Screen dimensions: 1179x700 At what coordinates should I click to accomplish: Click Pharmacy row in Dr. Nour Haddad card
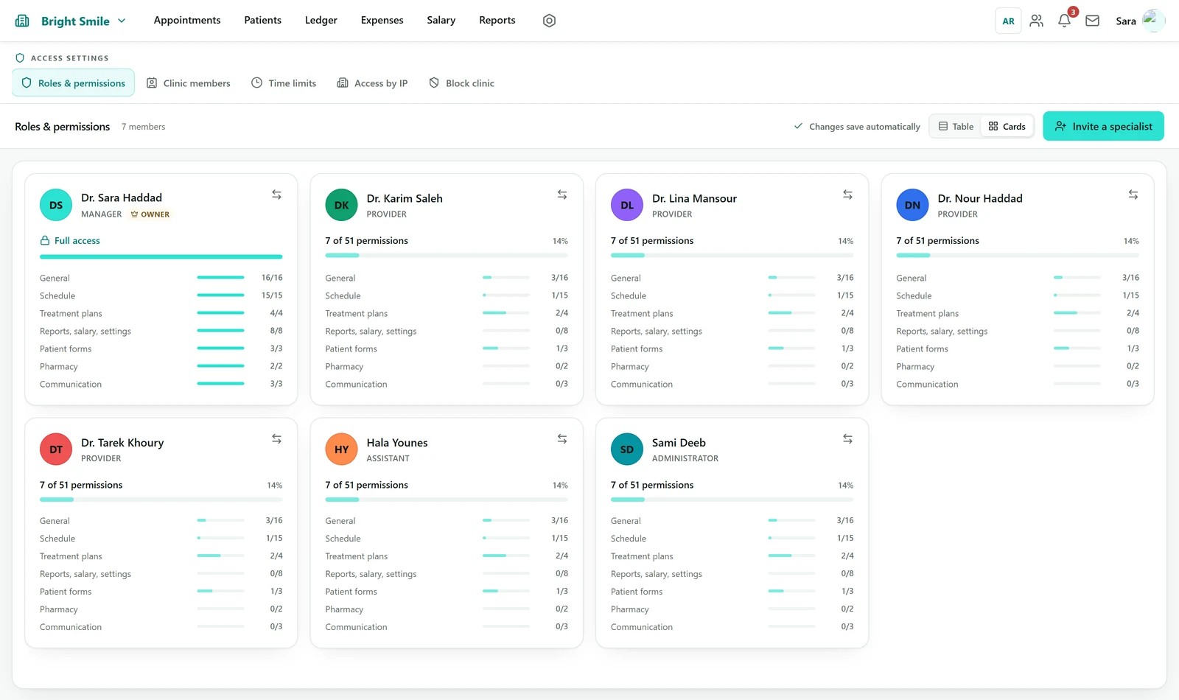pos(1018,366)
